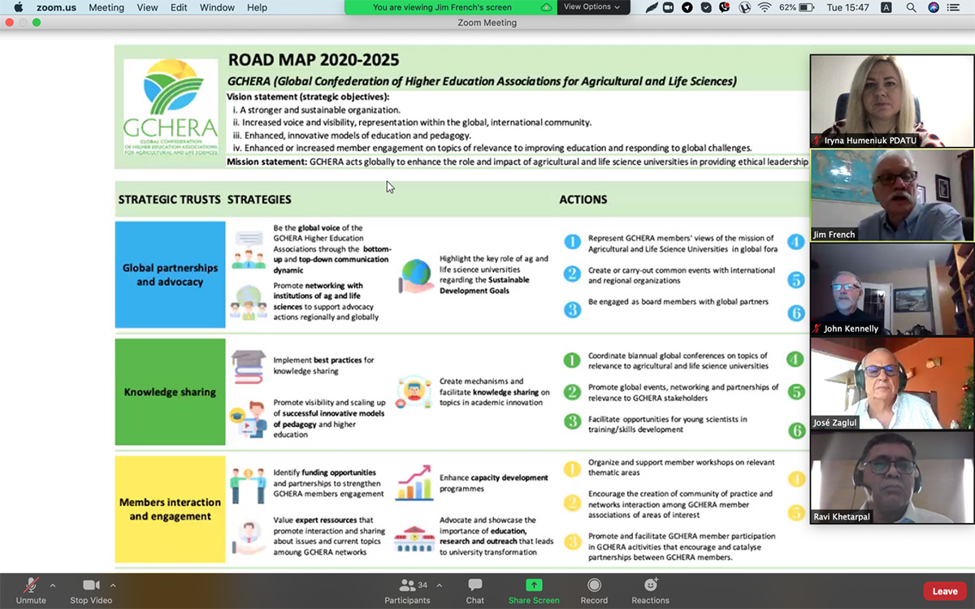The width and height of the screenshot is (975, 609).
Task: Click Iryna Humeniuk's video tile
Action: tap(891, 100)
